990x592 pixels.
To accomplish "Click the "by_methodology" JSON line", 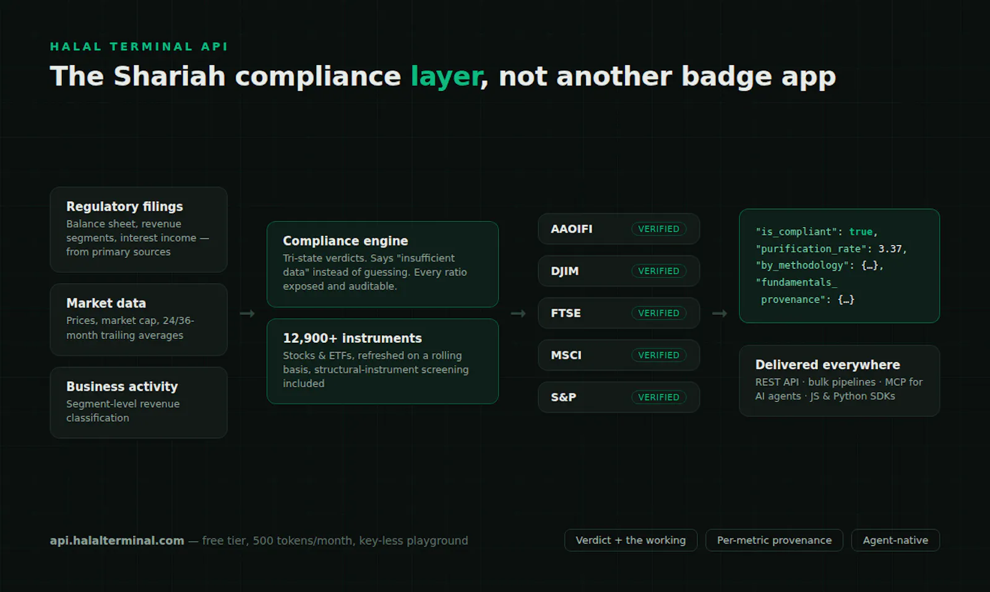I will (x=819, y=265).
